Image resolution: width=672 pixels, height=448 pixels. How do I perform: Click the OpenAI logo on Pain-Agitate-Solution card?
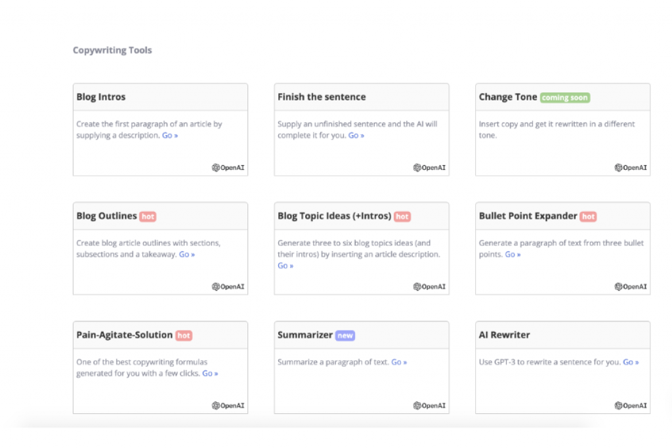coord(227,405)
